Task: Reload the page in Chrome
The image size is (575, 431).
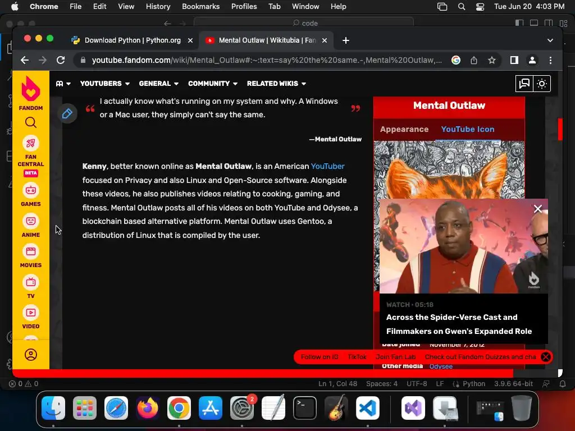Action: pos(61,60)
